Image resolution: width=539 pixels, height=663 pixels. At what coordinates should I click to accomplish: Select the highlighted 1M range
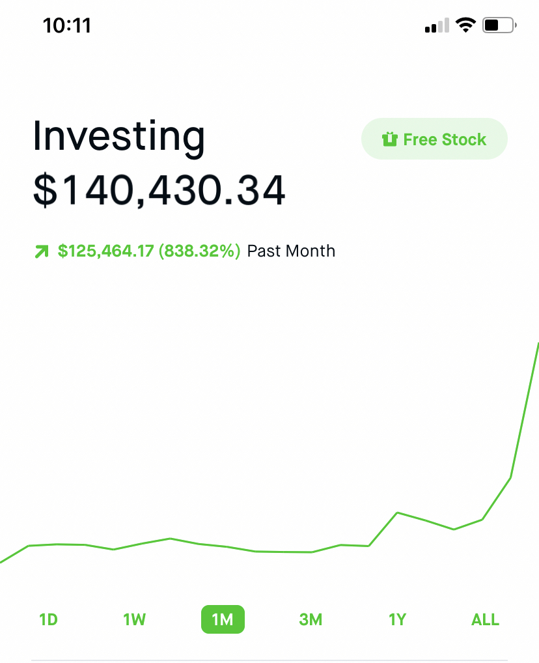[223, 619]
